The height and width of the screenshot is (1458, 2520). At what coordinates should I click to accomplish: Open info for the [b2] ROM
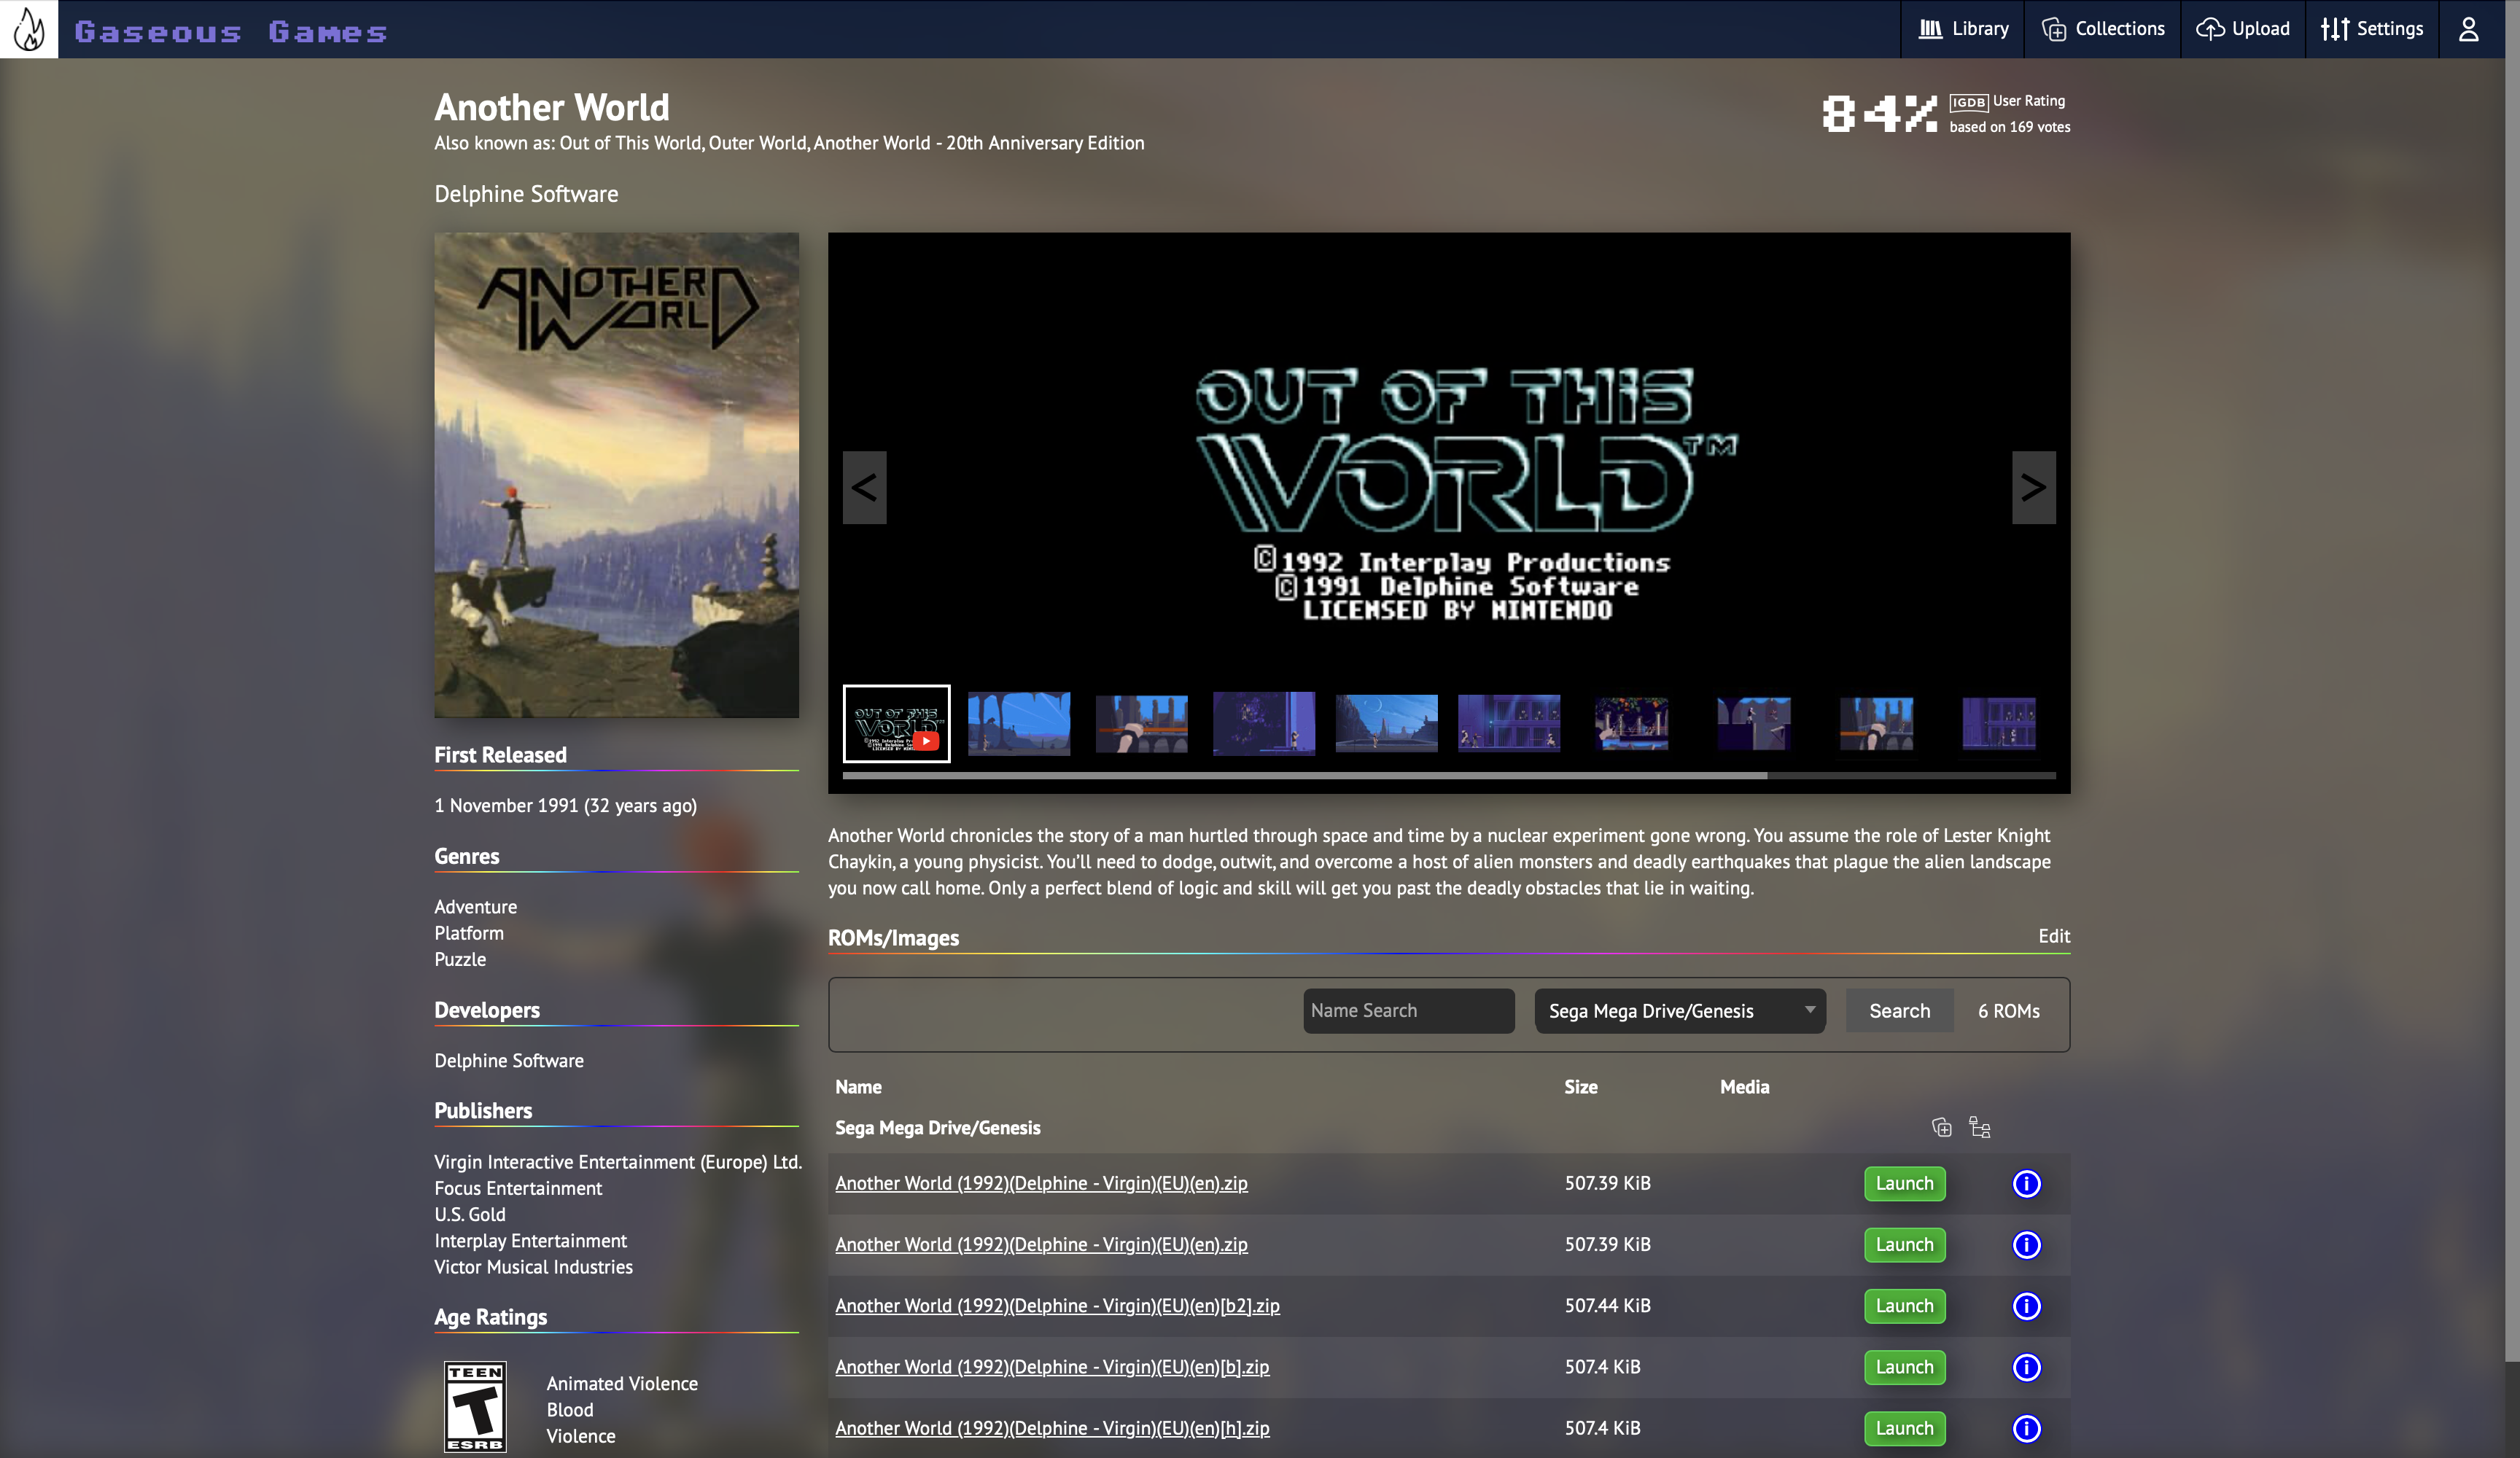click(2026, 1306)
